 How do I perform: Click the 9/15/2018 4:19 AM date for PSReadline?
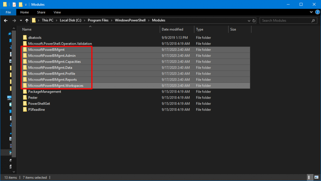pos(176,109)
